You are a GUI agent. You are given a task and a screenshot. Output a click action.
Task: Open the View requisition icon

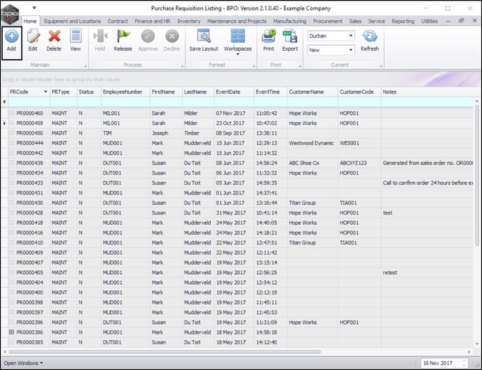click(75, 37)
